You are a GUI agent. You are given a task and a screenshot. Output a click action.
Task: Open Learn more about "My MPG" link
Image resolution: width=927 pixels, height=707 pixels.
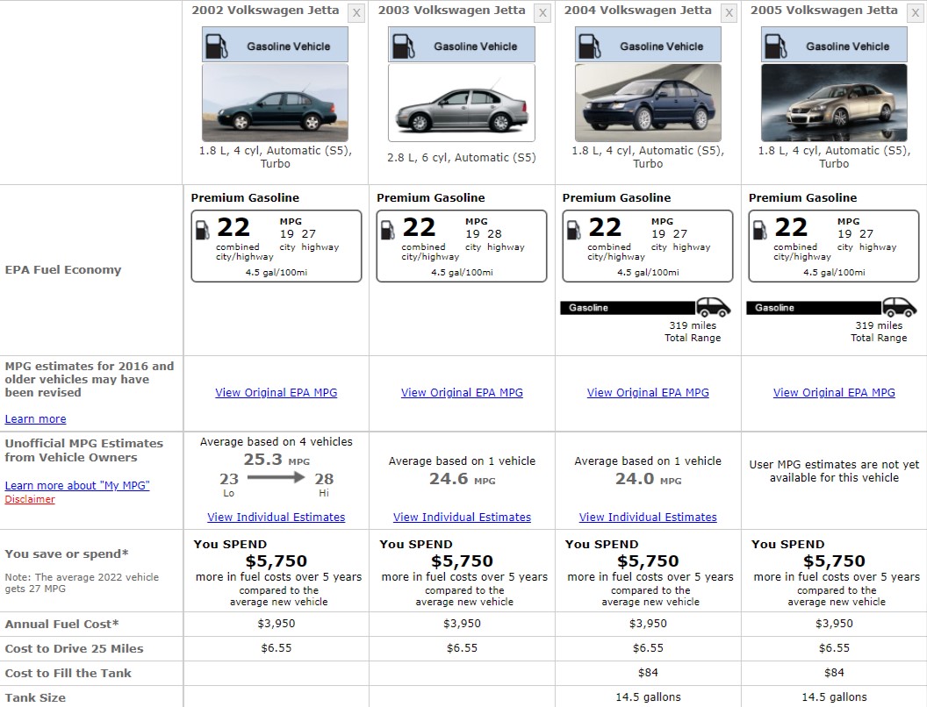coord(77,485)
